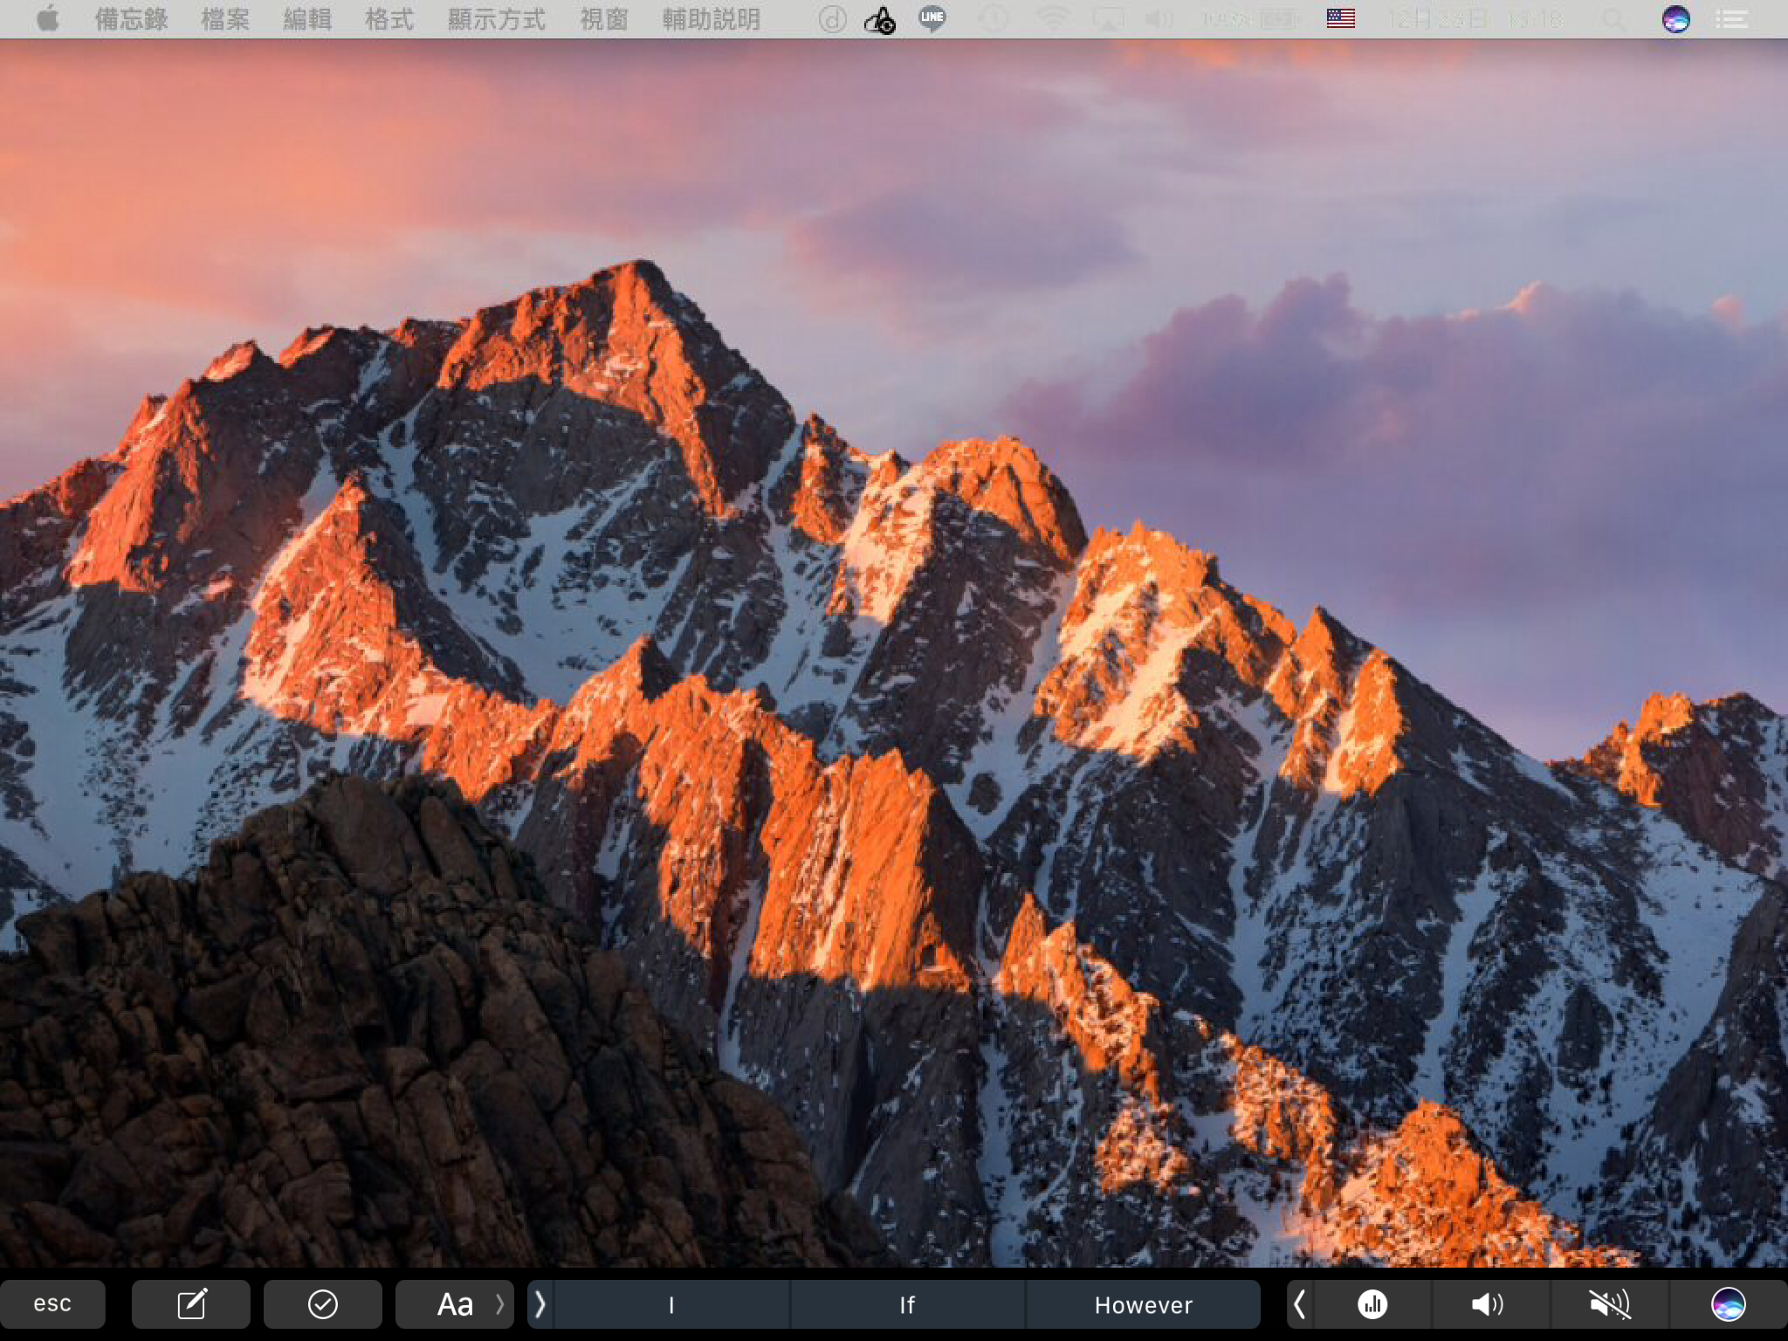Viewport: 1788px width, 1341px height.
Task: Open the 輔助說明 menu
Action: (712, 18)
